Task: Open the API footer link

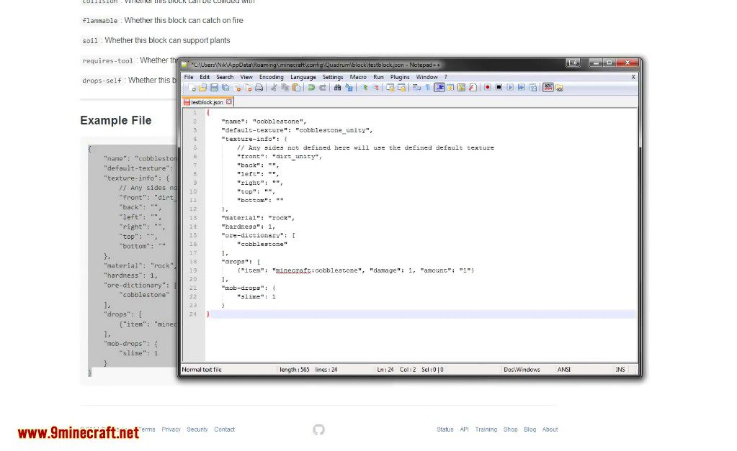Action: click(x=465, y=429)
